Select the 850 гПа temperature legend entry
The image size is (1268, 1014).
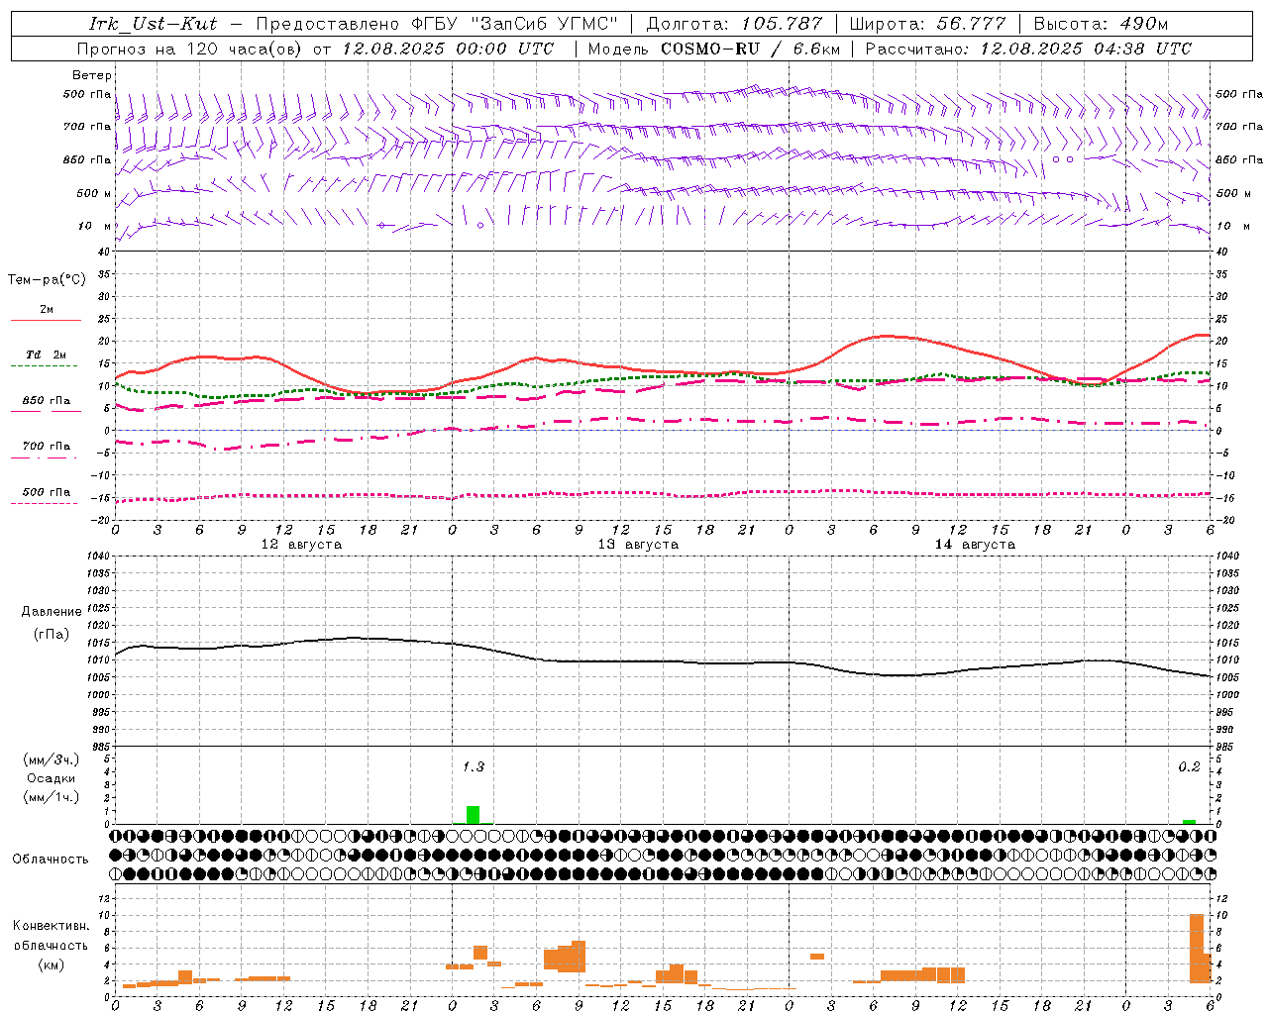[x=47, y=401]
